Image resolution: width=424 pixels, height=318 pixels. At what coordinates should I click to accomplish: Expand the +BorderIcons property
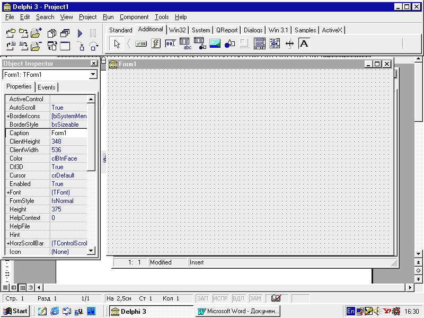pyautogui.click(x=8, y=116)
